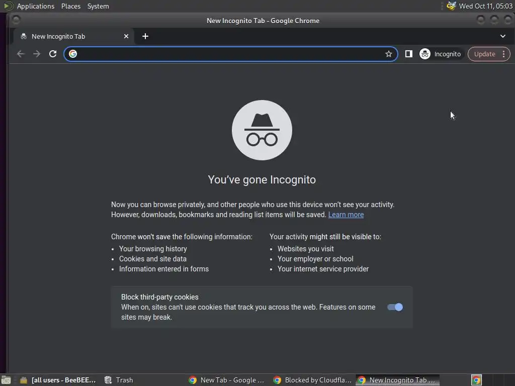
Task: Switch to all users - BeeBEE window
Action: [57, 380]
